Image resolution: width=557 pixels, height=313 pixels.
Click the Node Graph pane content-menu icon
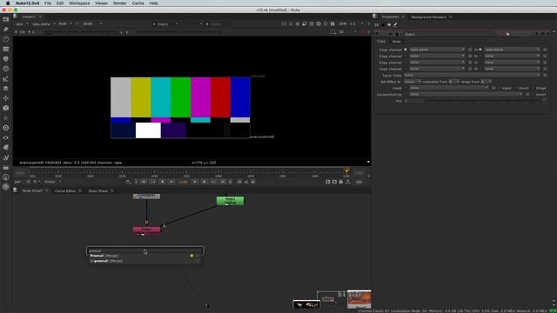pyautogui.click(x=16, y=190)
